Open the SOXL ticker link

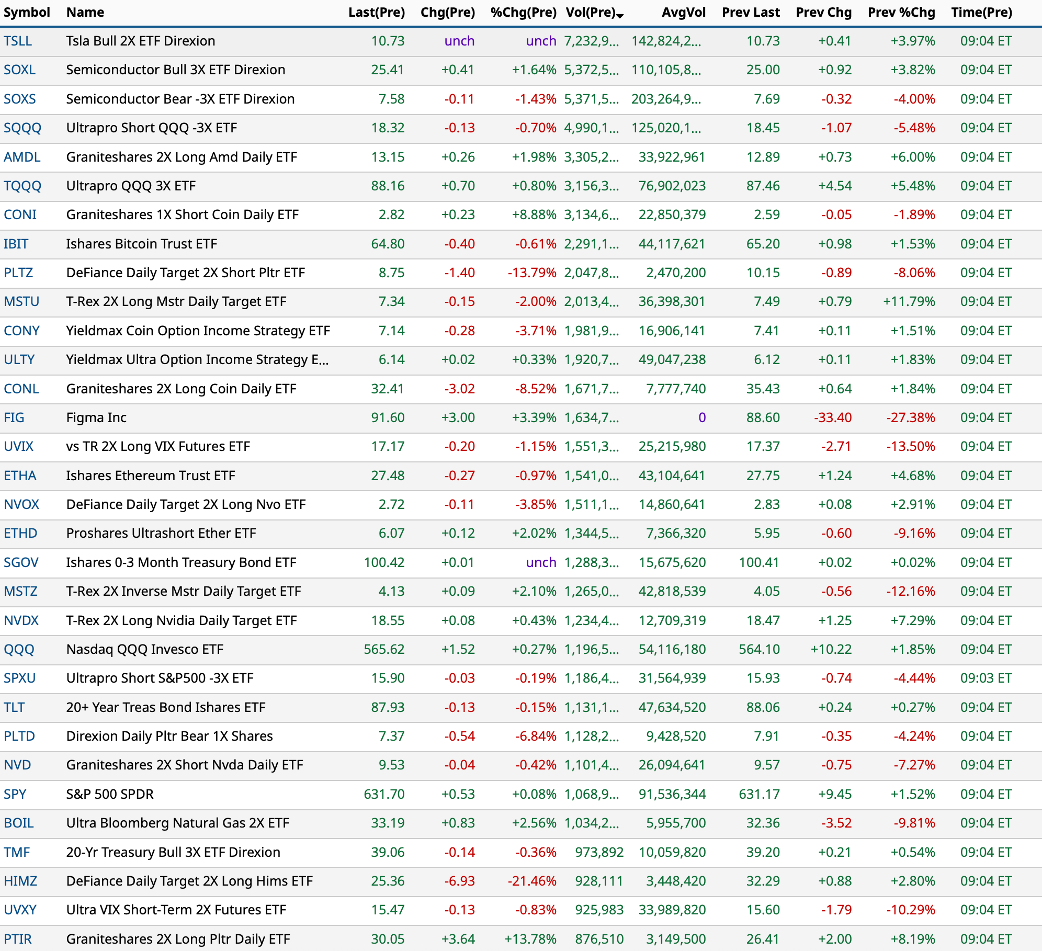click(19, 70)
